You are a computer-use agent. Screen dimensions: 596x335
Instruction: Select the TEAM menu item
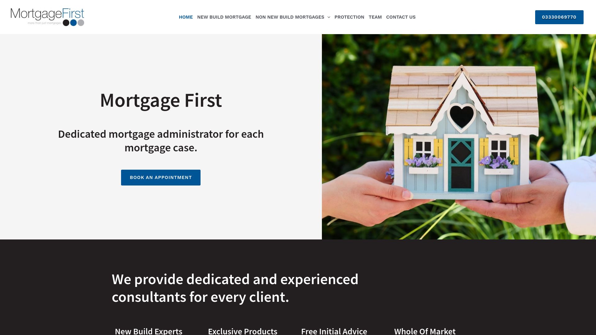tap(375, 17)
